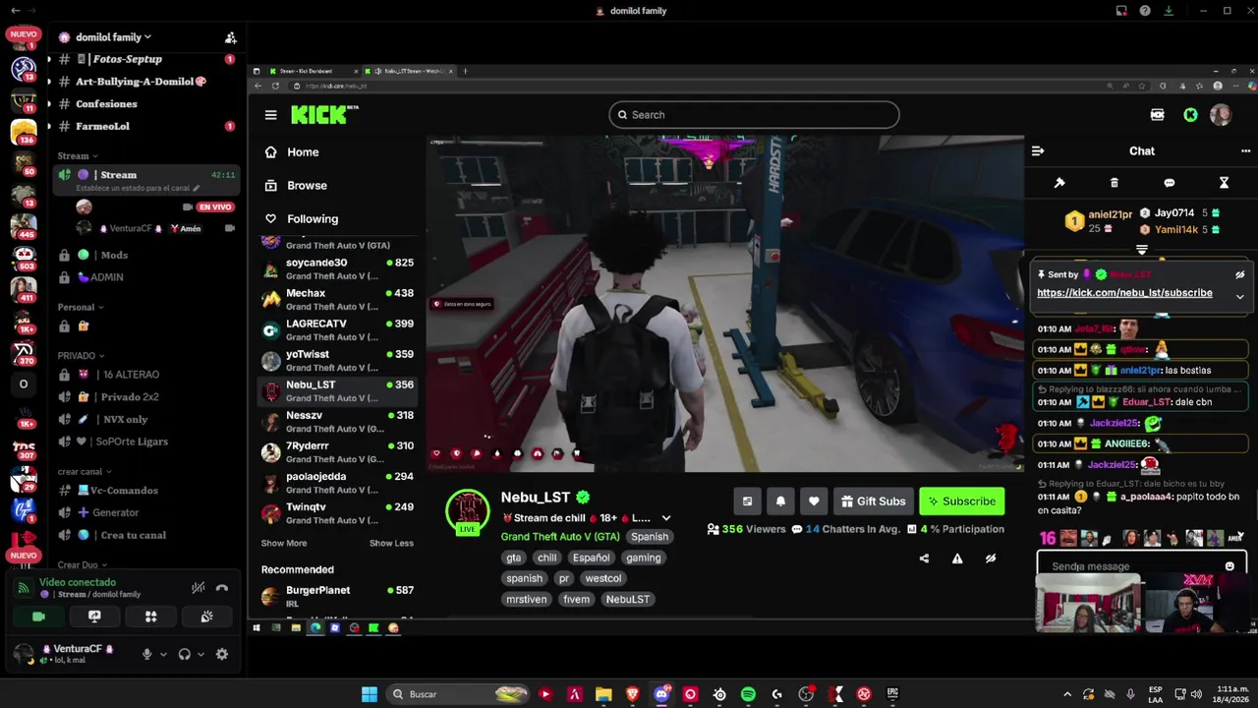Open the Kick hamburger menu in stream
The height and width of the screenshot is (708, 1258).
[x=270, y=115]
